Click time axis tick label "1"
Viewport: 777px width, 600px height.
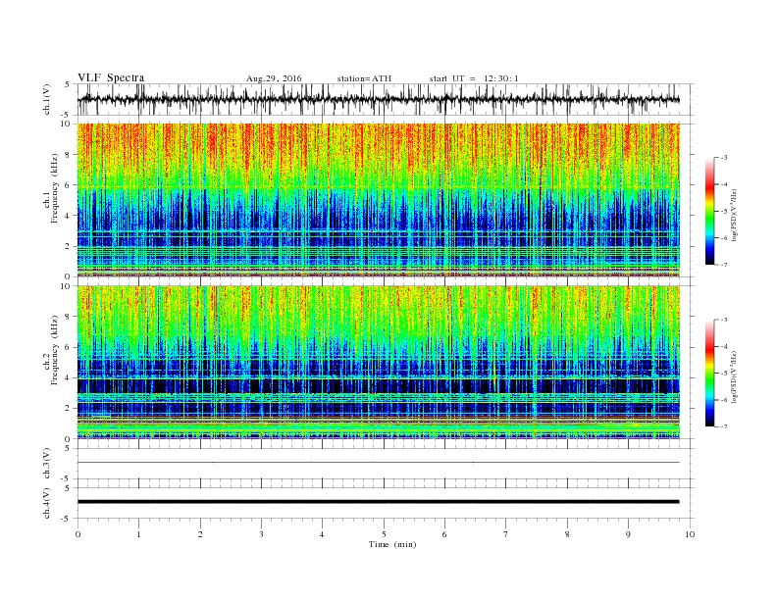point(138,534)
